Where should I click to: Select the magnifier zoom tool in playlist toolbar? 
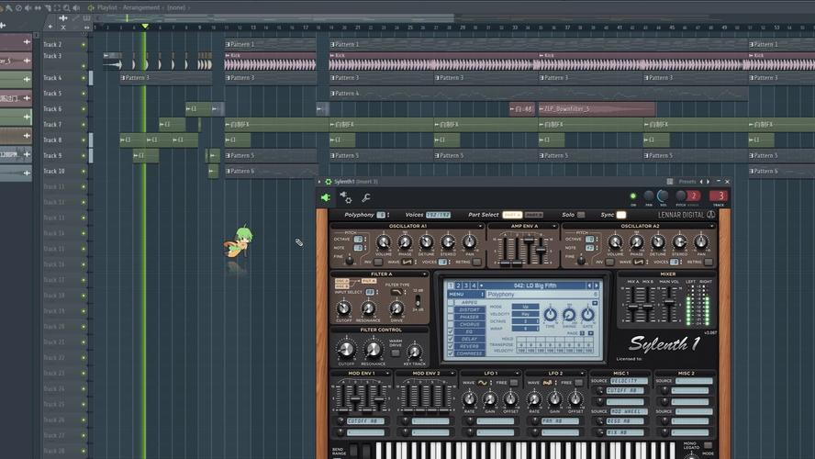point(67,7)
